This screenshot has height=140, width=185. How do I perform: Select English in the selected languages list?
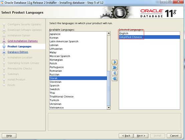click(x=149, y=33)
